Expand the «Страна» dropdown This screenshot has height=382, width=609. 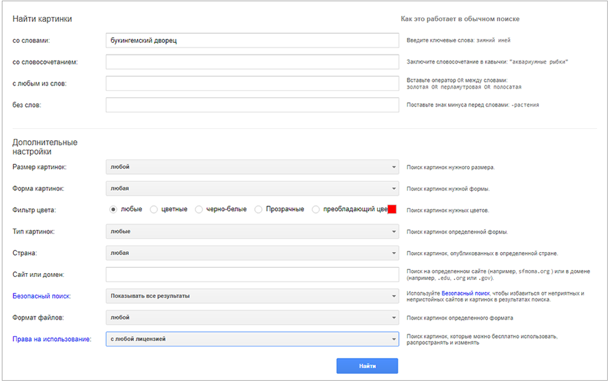pos(252,253)
